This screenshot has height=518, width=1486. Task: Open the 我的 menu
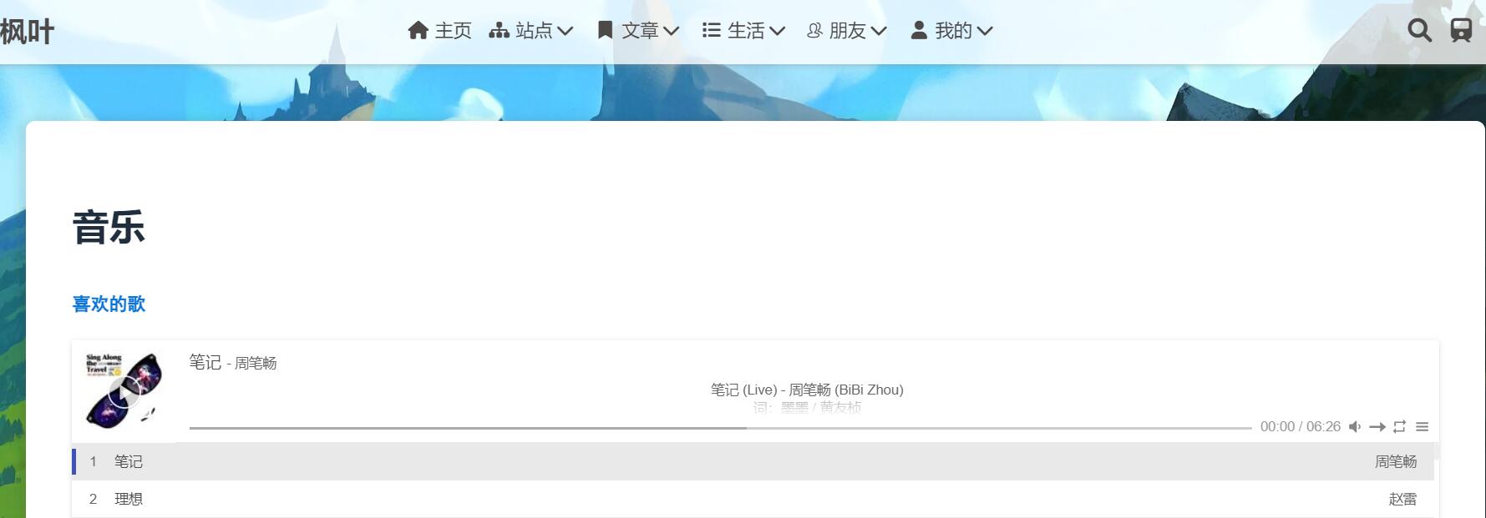pos(951,31)
